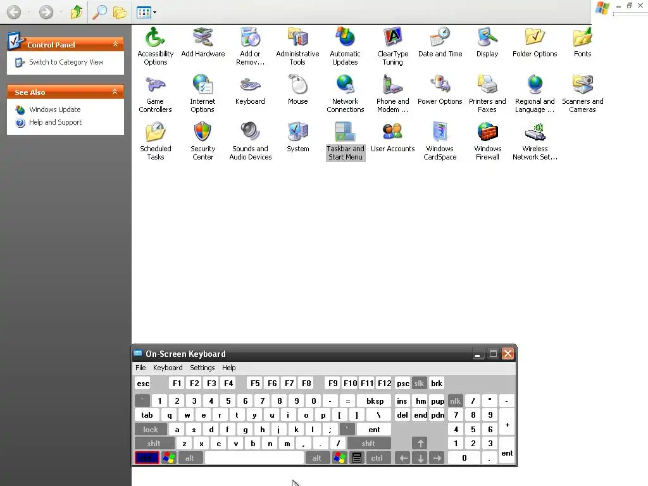Open Help and Support link

pos(56,122)
